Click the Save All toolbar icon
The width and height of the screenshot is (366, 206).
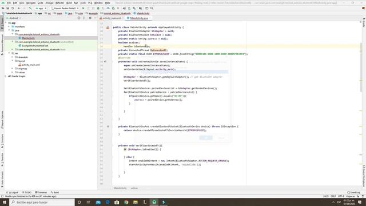[x=7, y=9]
